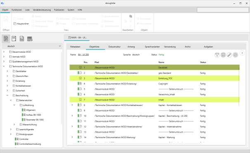Click the Kommentar ribbon button
Viewport: 250px width, 153px height.
[x=144, y=19]
